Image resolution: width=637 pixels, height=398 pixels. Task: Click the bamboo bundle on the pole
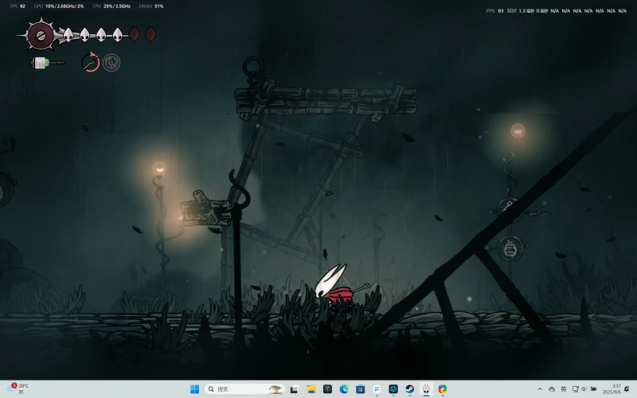[x=206, y=208]
